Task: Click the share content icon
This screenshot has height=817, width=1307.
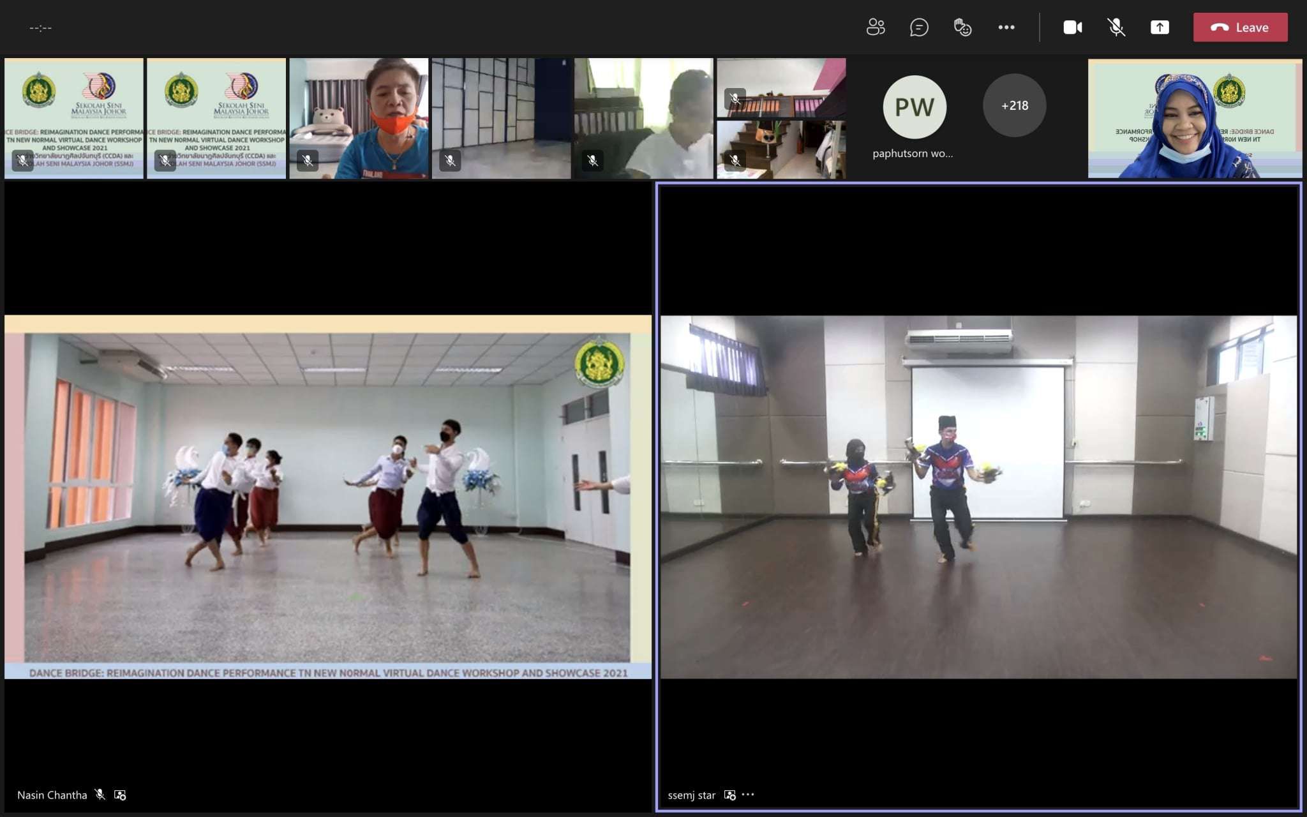Action: point(1160,27)
